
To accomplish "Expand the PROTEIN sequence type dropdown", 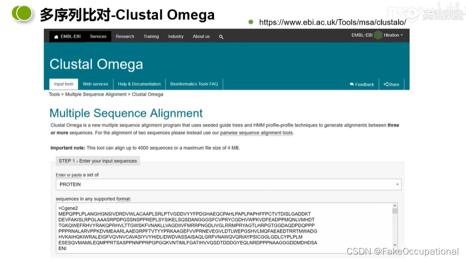I will [229, 184].
